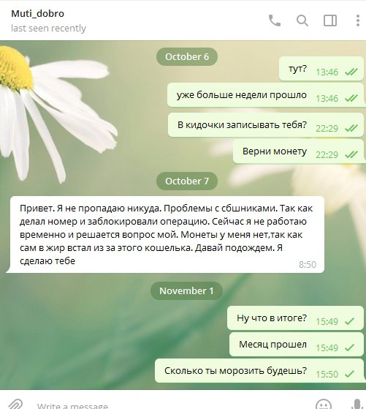Open the search in chat icon
The width and height of the screenshot is (366, 409).
pos(302,20)
